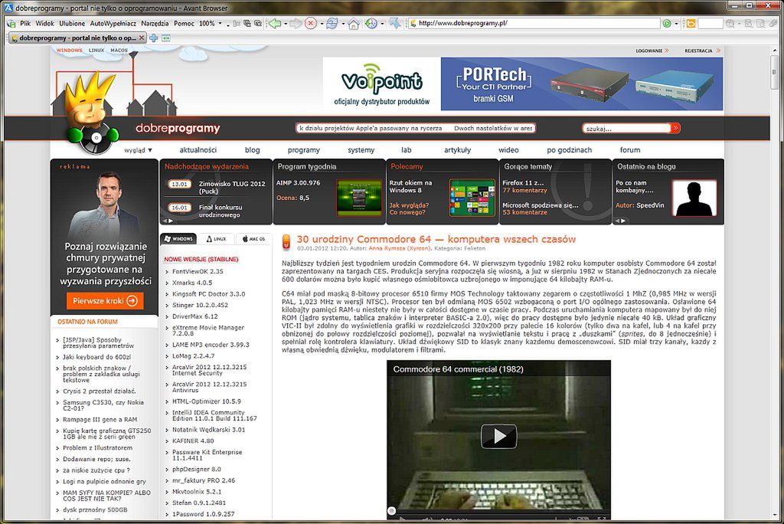
Task: Click the grey Forward arrow button
Action: [x=296, y=24]
